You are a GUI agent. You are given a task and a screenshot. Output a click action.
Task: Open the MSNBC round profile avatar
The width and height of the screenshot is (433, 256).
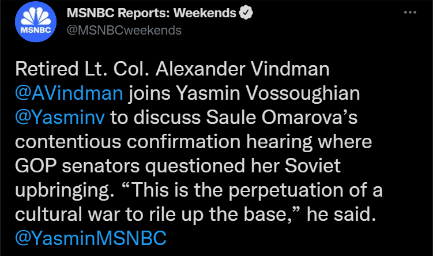click(36, 21)
